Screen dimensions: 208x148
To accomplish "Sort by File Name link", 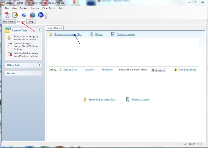I will coord(107,70).
